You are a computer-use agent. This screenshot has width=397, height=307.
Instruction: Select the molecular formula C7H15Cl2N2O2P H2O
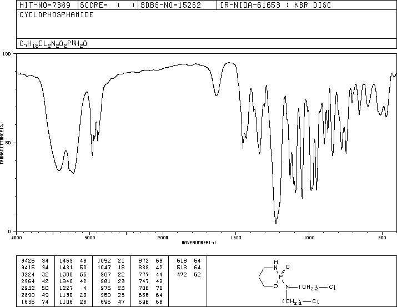pos(53,44)
